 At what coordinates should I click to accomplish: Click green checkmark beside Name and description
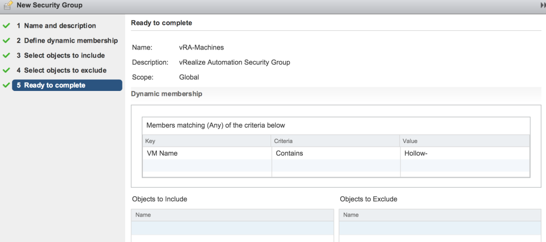coord(6,26)
